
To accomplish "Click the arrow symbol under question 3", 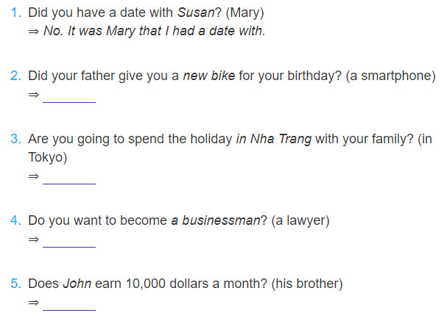I will point(33,176).
